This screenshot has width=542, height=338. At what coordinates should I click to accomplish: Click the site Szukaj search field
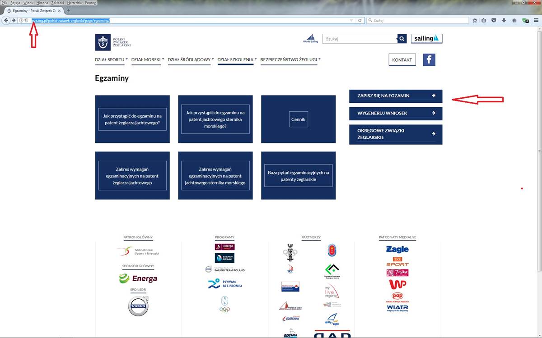(359, 39)
